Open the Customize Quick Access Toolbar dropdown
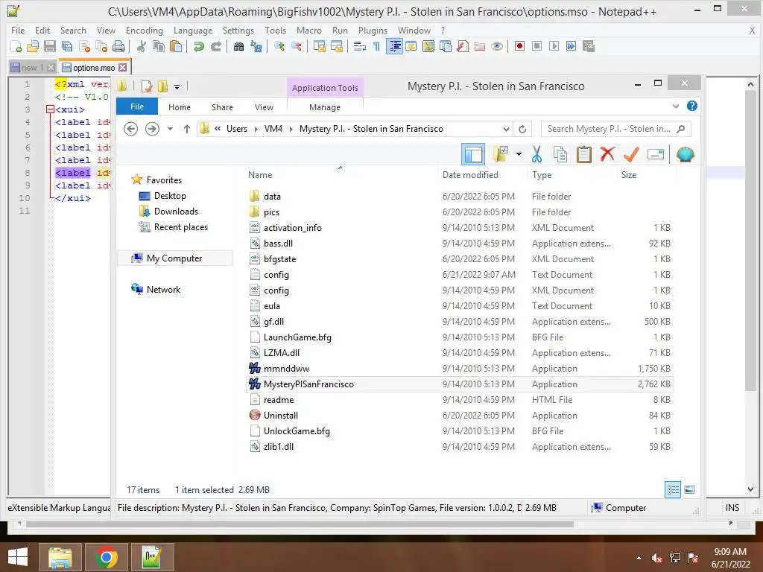Image resolution: width=763 pixels, height=572 pixels. 177,87
